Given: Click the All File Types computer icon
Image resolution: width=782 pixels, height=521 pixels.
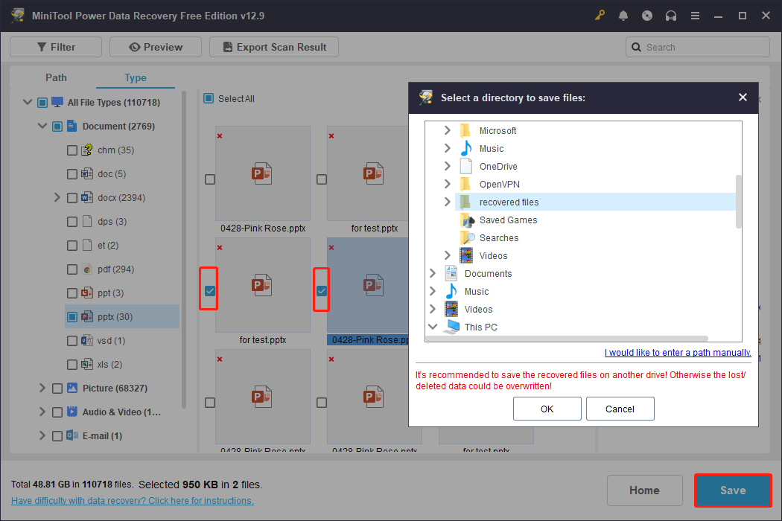Looking at the screenshot, I should (x=57, y=102).
